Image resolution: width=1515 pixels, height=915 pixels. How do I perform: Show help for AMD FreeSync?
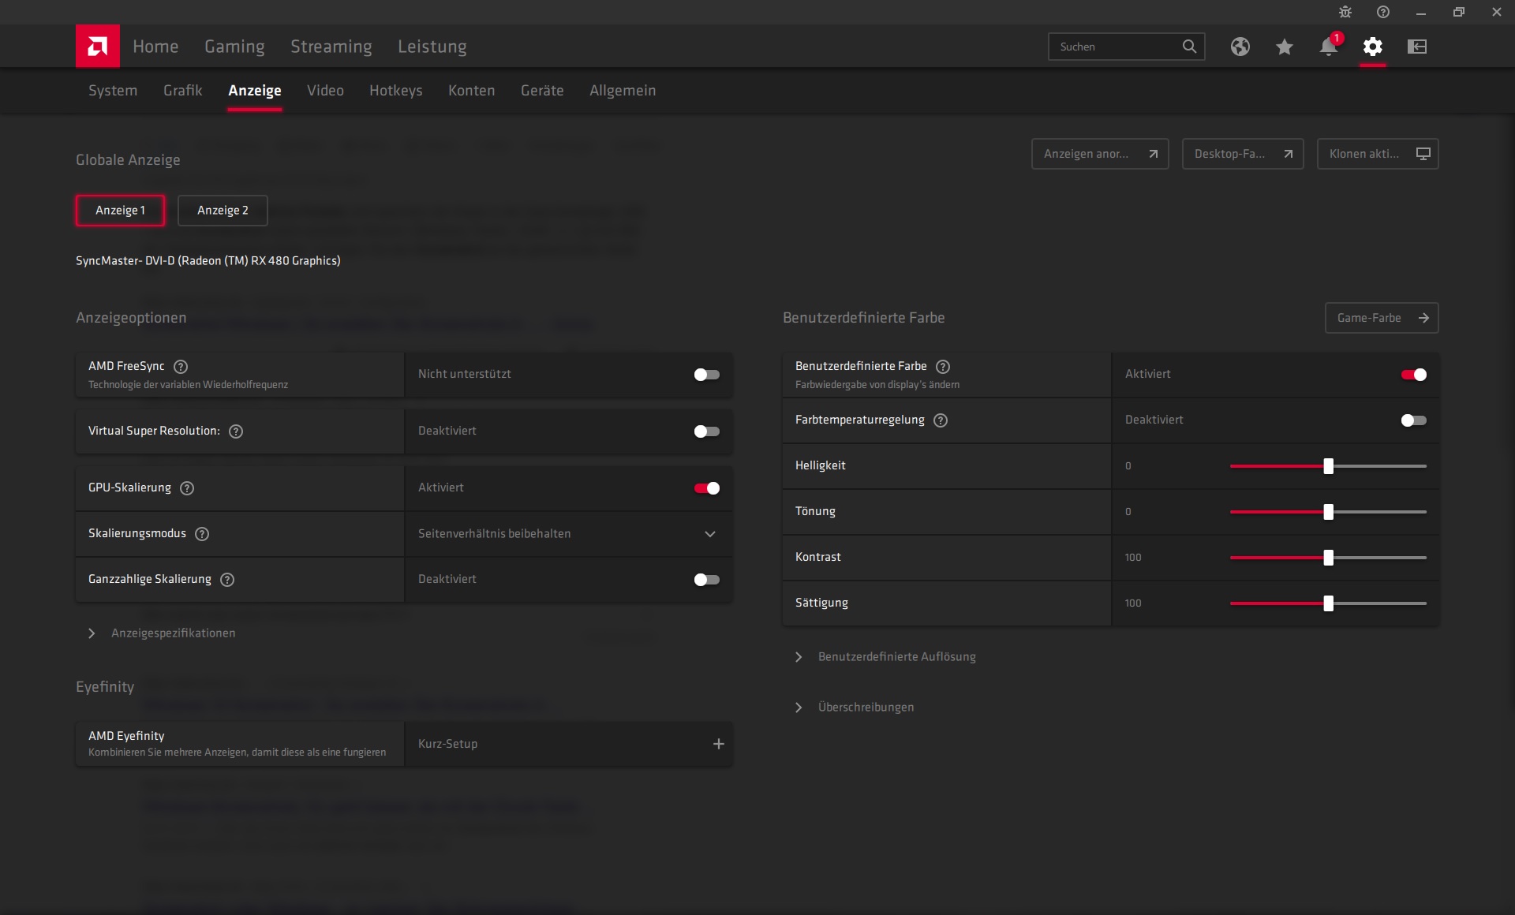pos(181,367)
